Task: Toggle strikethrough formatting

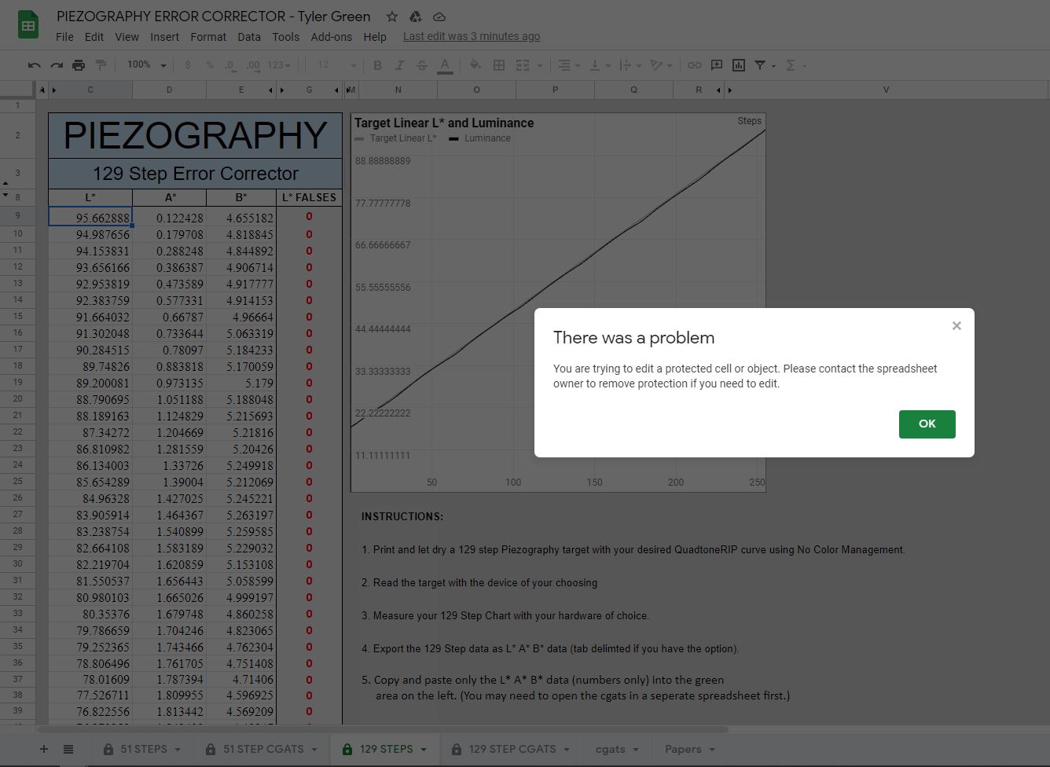Action: coord(422,65)
